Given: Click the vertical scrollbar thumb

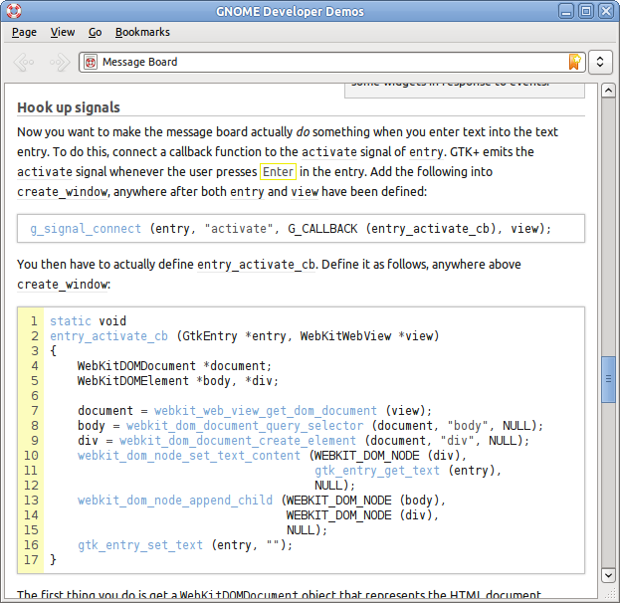Looking at the screenshot, I should coord(608,379).
